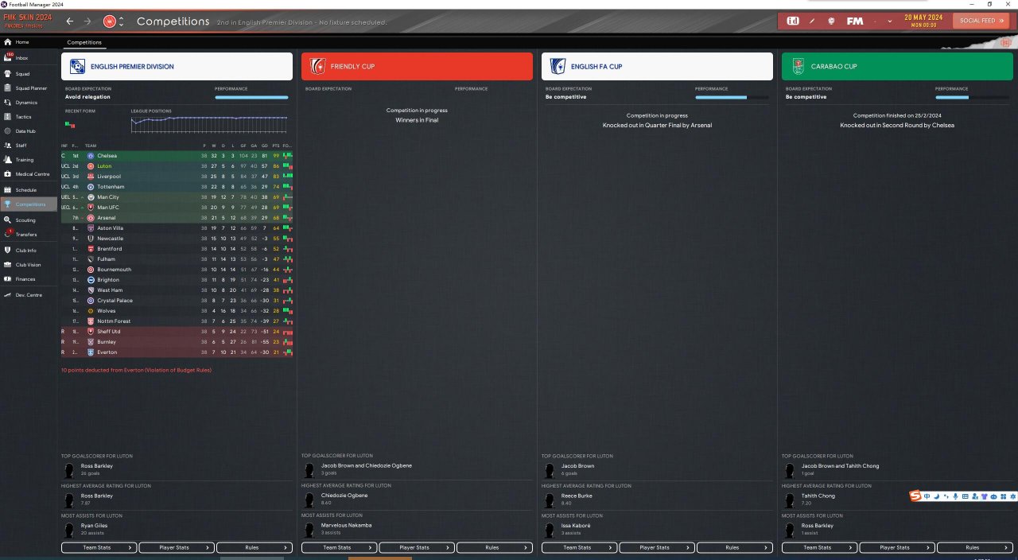Open the Transfers section
The width and height of the screenshot is (1018, 560).
[29, 235]
